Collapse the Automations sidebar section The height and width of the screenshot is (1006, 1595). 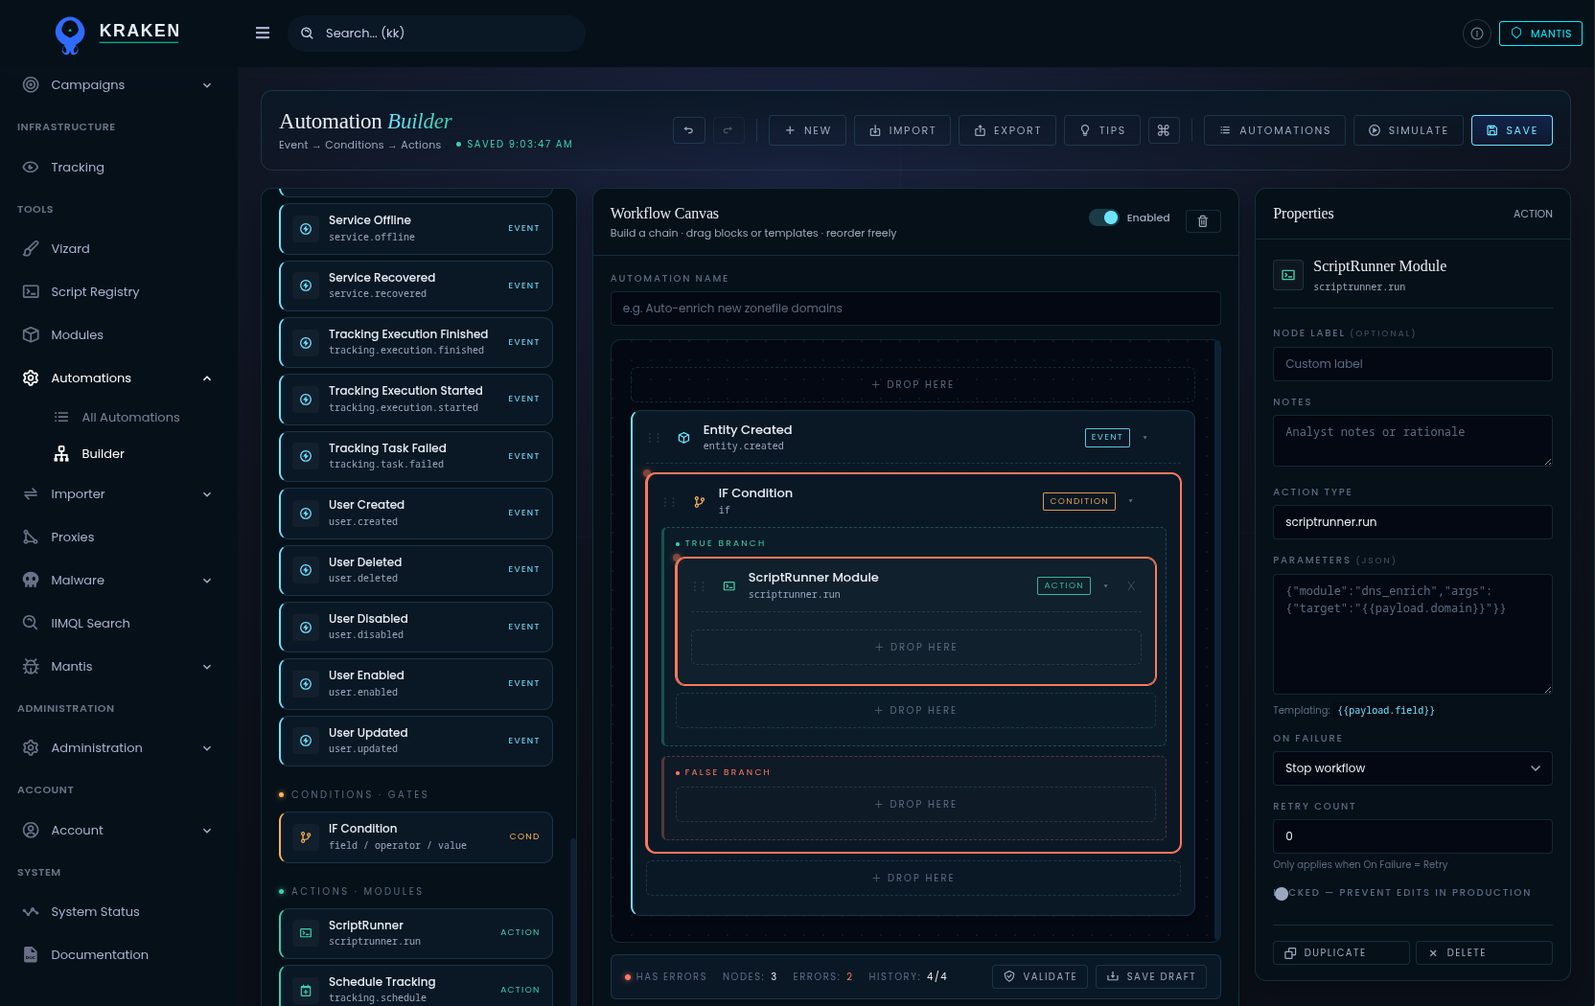coord(207,378)
